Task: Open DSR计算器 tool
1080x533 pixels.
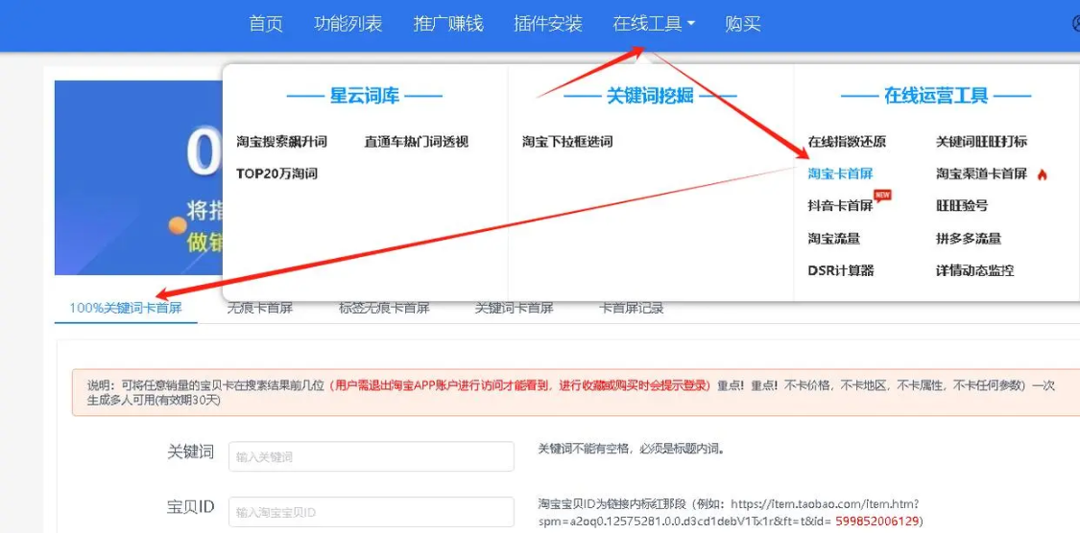Action: coord(841,270)
